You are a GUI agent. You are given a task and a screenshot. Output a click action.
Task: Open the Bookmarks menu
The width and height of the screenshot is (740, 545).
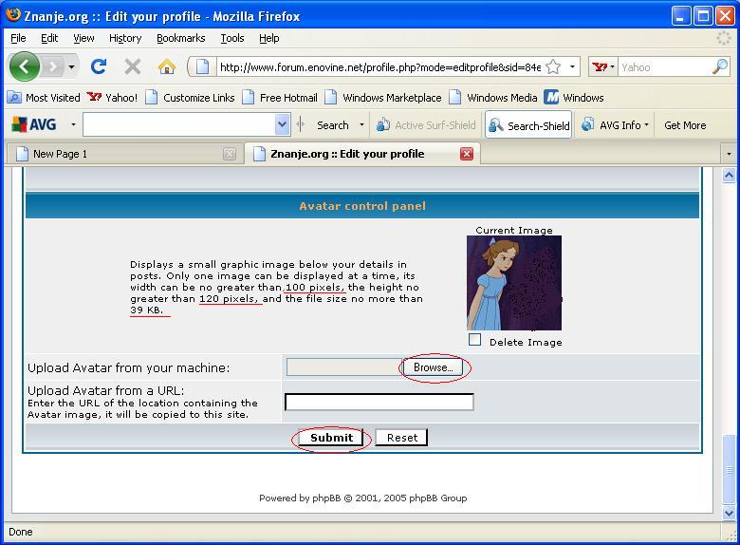point(180,38)
